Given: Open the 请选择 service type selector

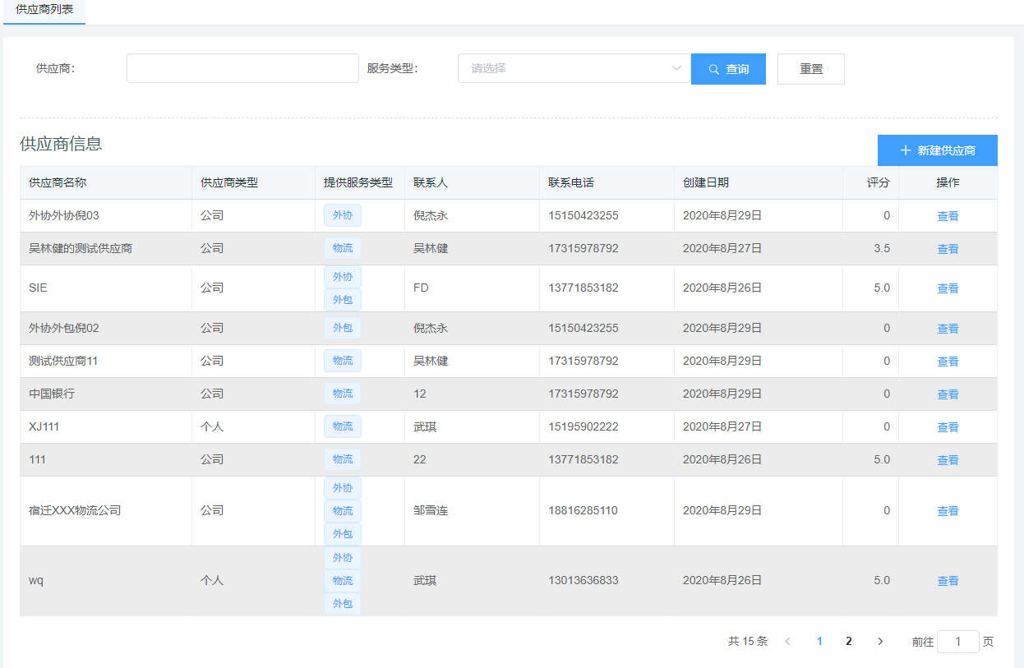Looking at the screenshot, I should pyautogui.click(x=567, y=69).
